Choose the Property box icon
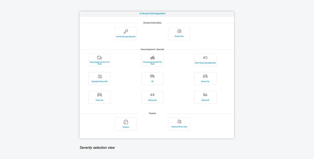314x159 pixels. tap(126, 122)
